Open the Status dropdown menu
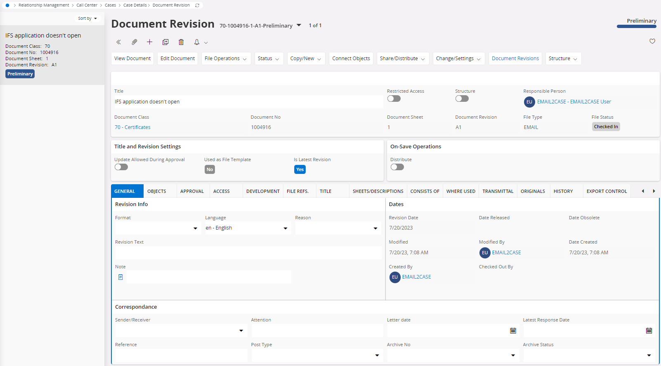The height and width of the screenshot is (366, 661). coord(269,59)
